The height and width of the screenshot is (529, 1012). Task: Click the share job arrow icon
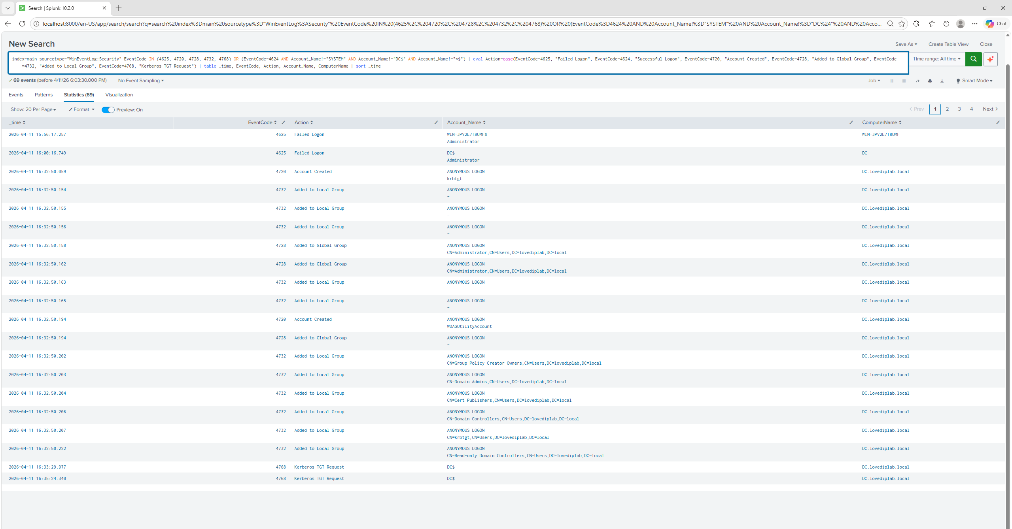click(x=917, y=81)
